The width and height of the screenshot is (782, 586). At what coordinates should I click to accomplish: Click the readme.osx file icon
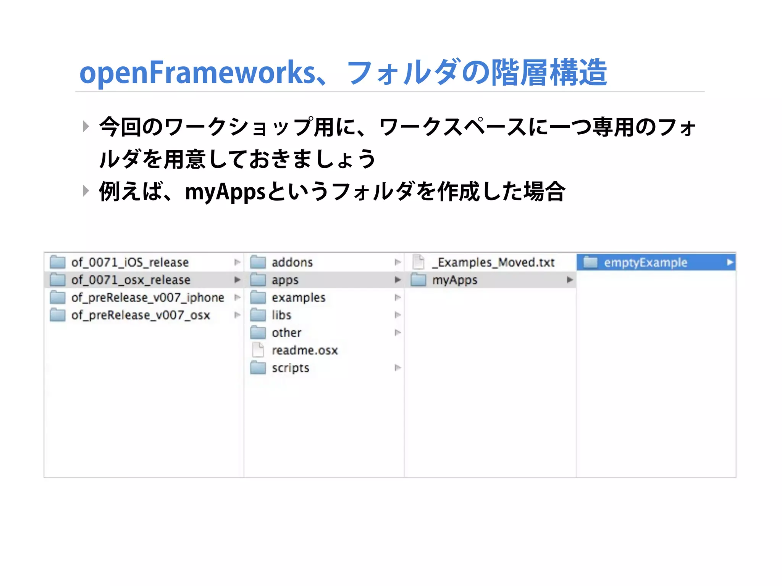[x=258, y=350]
